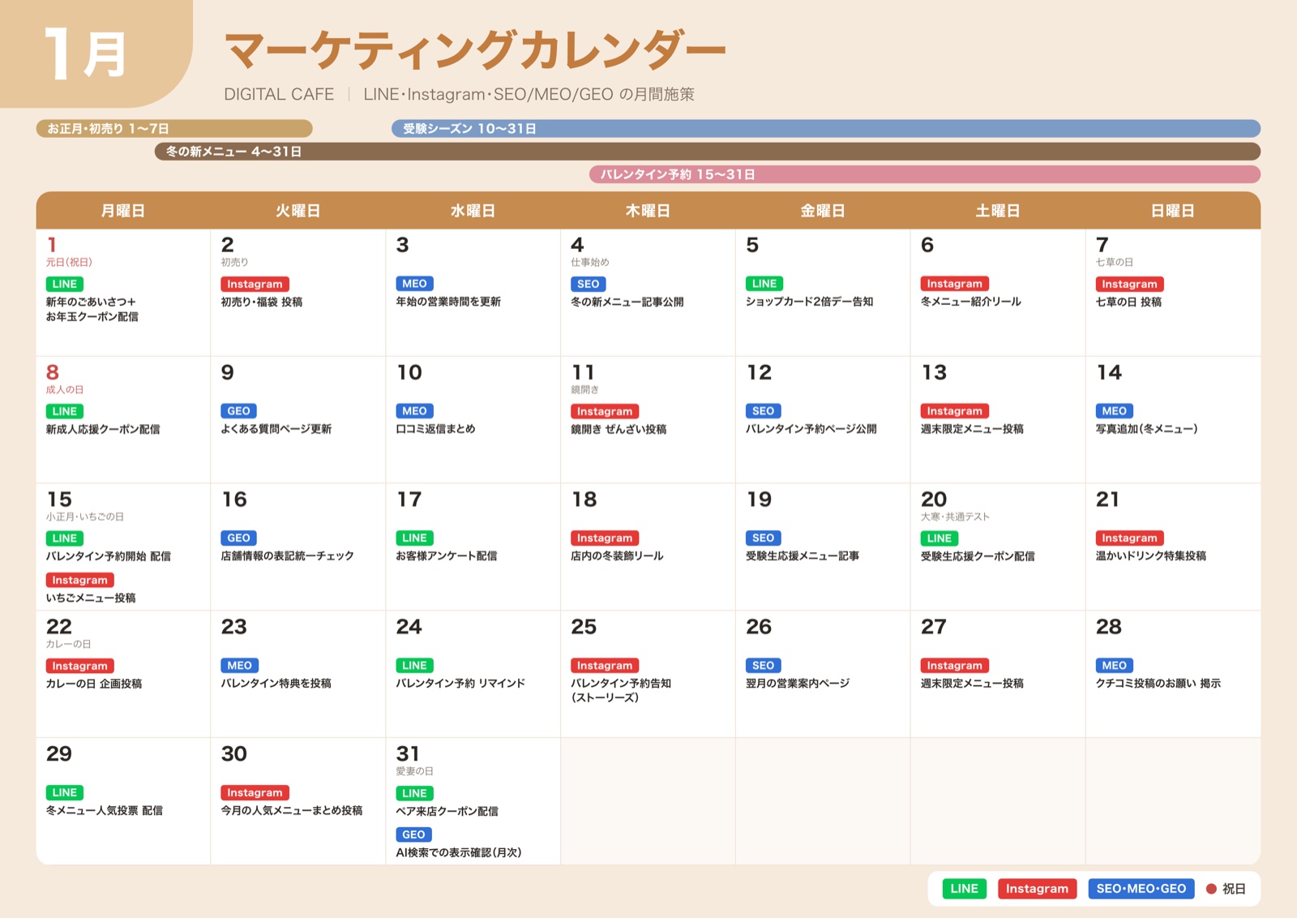
Task: Click バレンタイン予約ページ公開 entry
Action: tap(811, 429)
